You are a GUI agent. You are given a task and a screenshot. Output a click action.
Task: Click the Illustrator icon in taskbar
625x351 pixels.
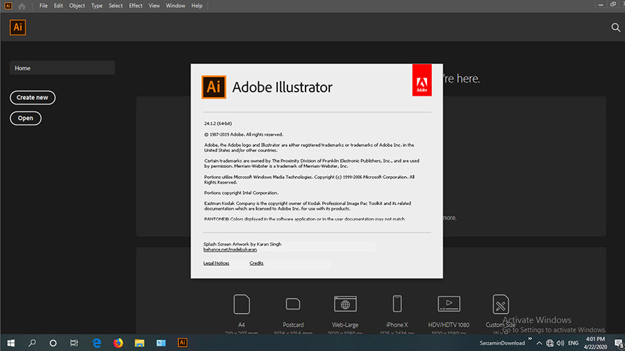182,343
